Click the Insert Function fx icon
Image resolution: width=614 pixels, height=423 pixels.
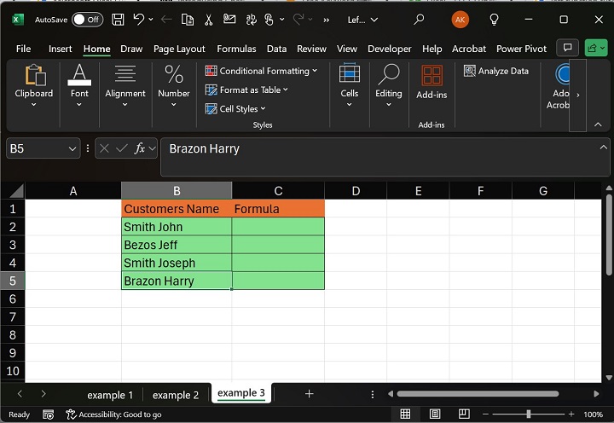point(140,148)
